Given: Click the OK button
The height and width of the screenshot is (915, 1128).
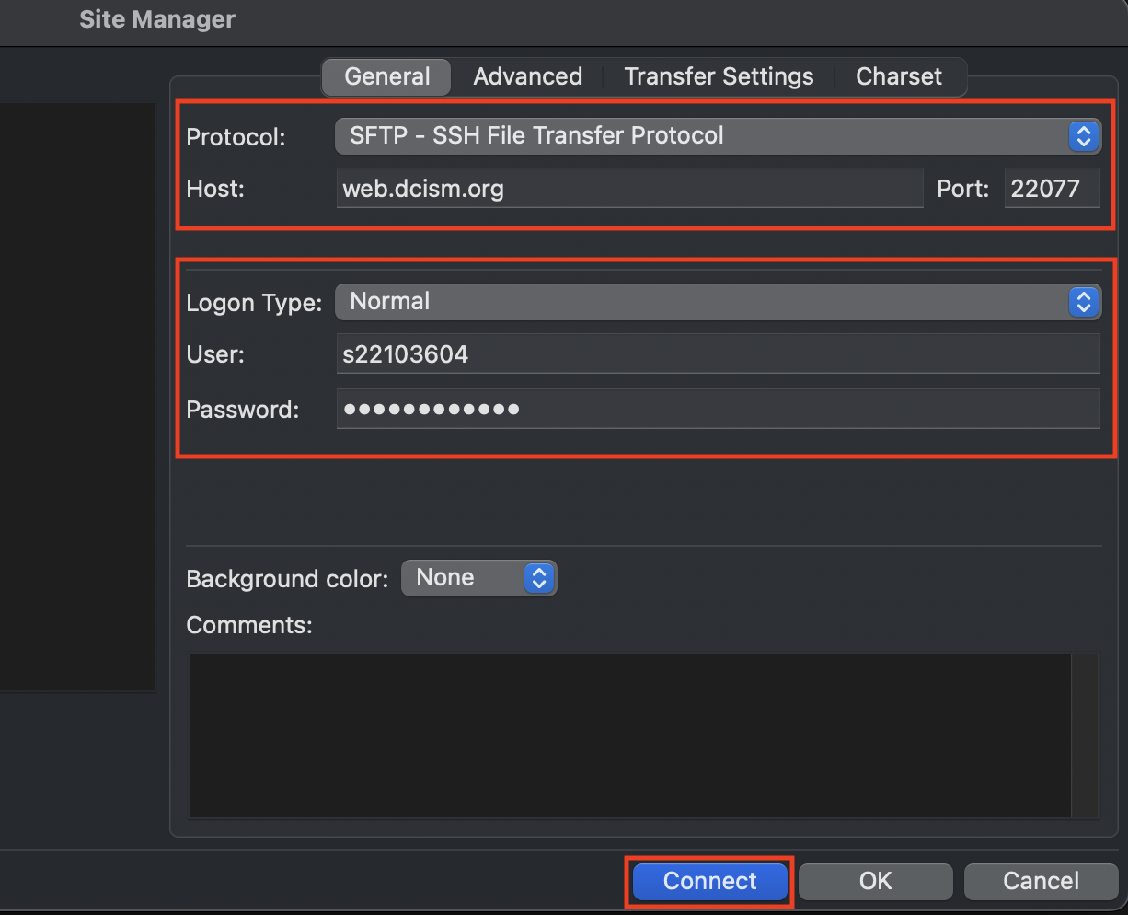Looking at the screenshot, I should 874,881.
